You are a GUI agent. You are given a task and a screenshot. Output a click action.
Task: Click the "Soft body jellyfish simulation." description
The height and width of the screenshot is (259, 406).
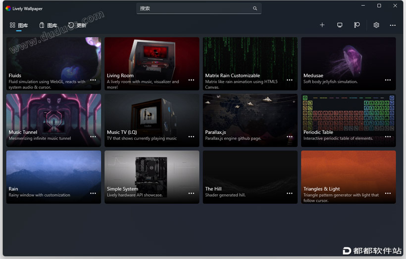click(x=330, y=82)
